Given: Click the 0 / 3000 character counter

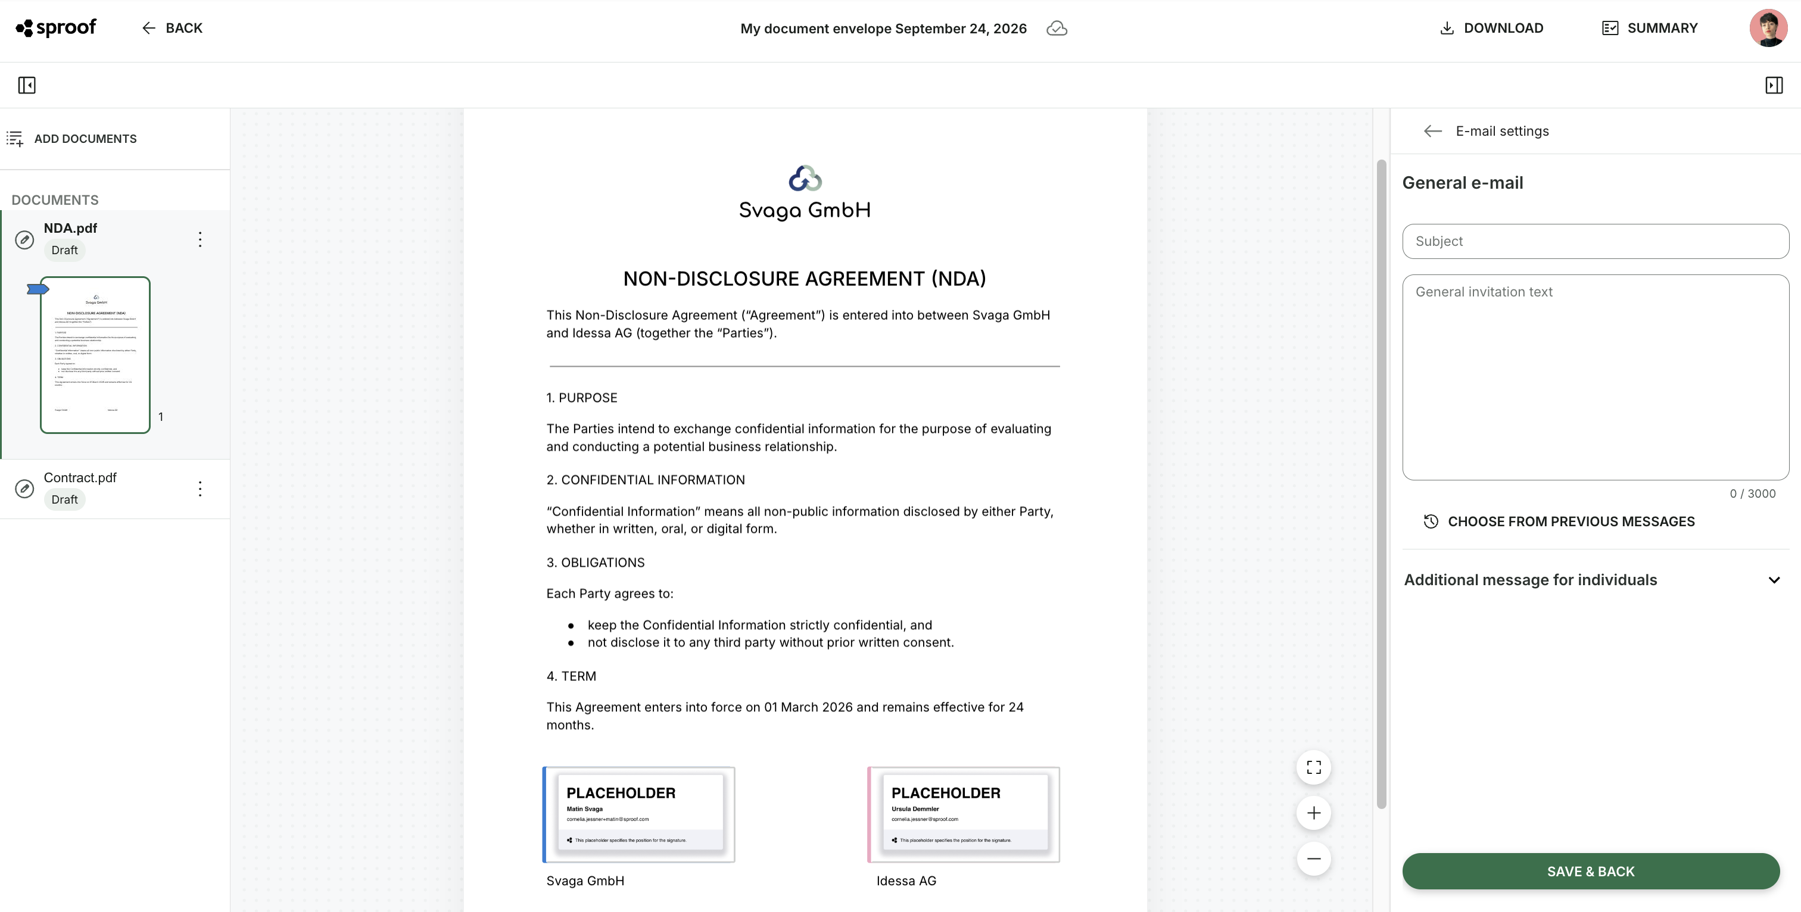Looking at the screenshot, I should [x=1752, y=494].
